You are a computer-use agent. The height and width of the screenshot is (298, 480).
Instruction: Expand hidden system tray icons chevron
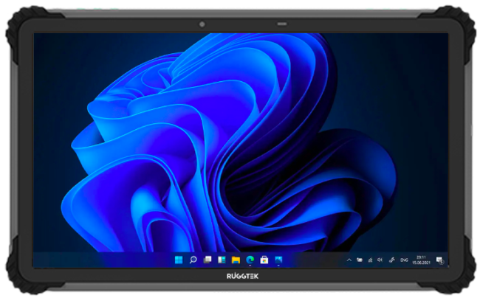[349, 260]
